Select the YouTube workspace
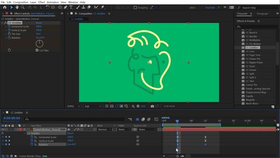 pos(210,8)
